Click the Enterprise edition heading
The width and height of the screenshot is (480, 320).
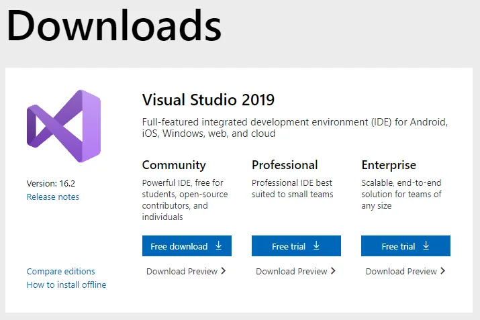(x=389, y=165)
